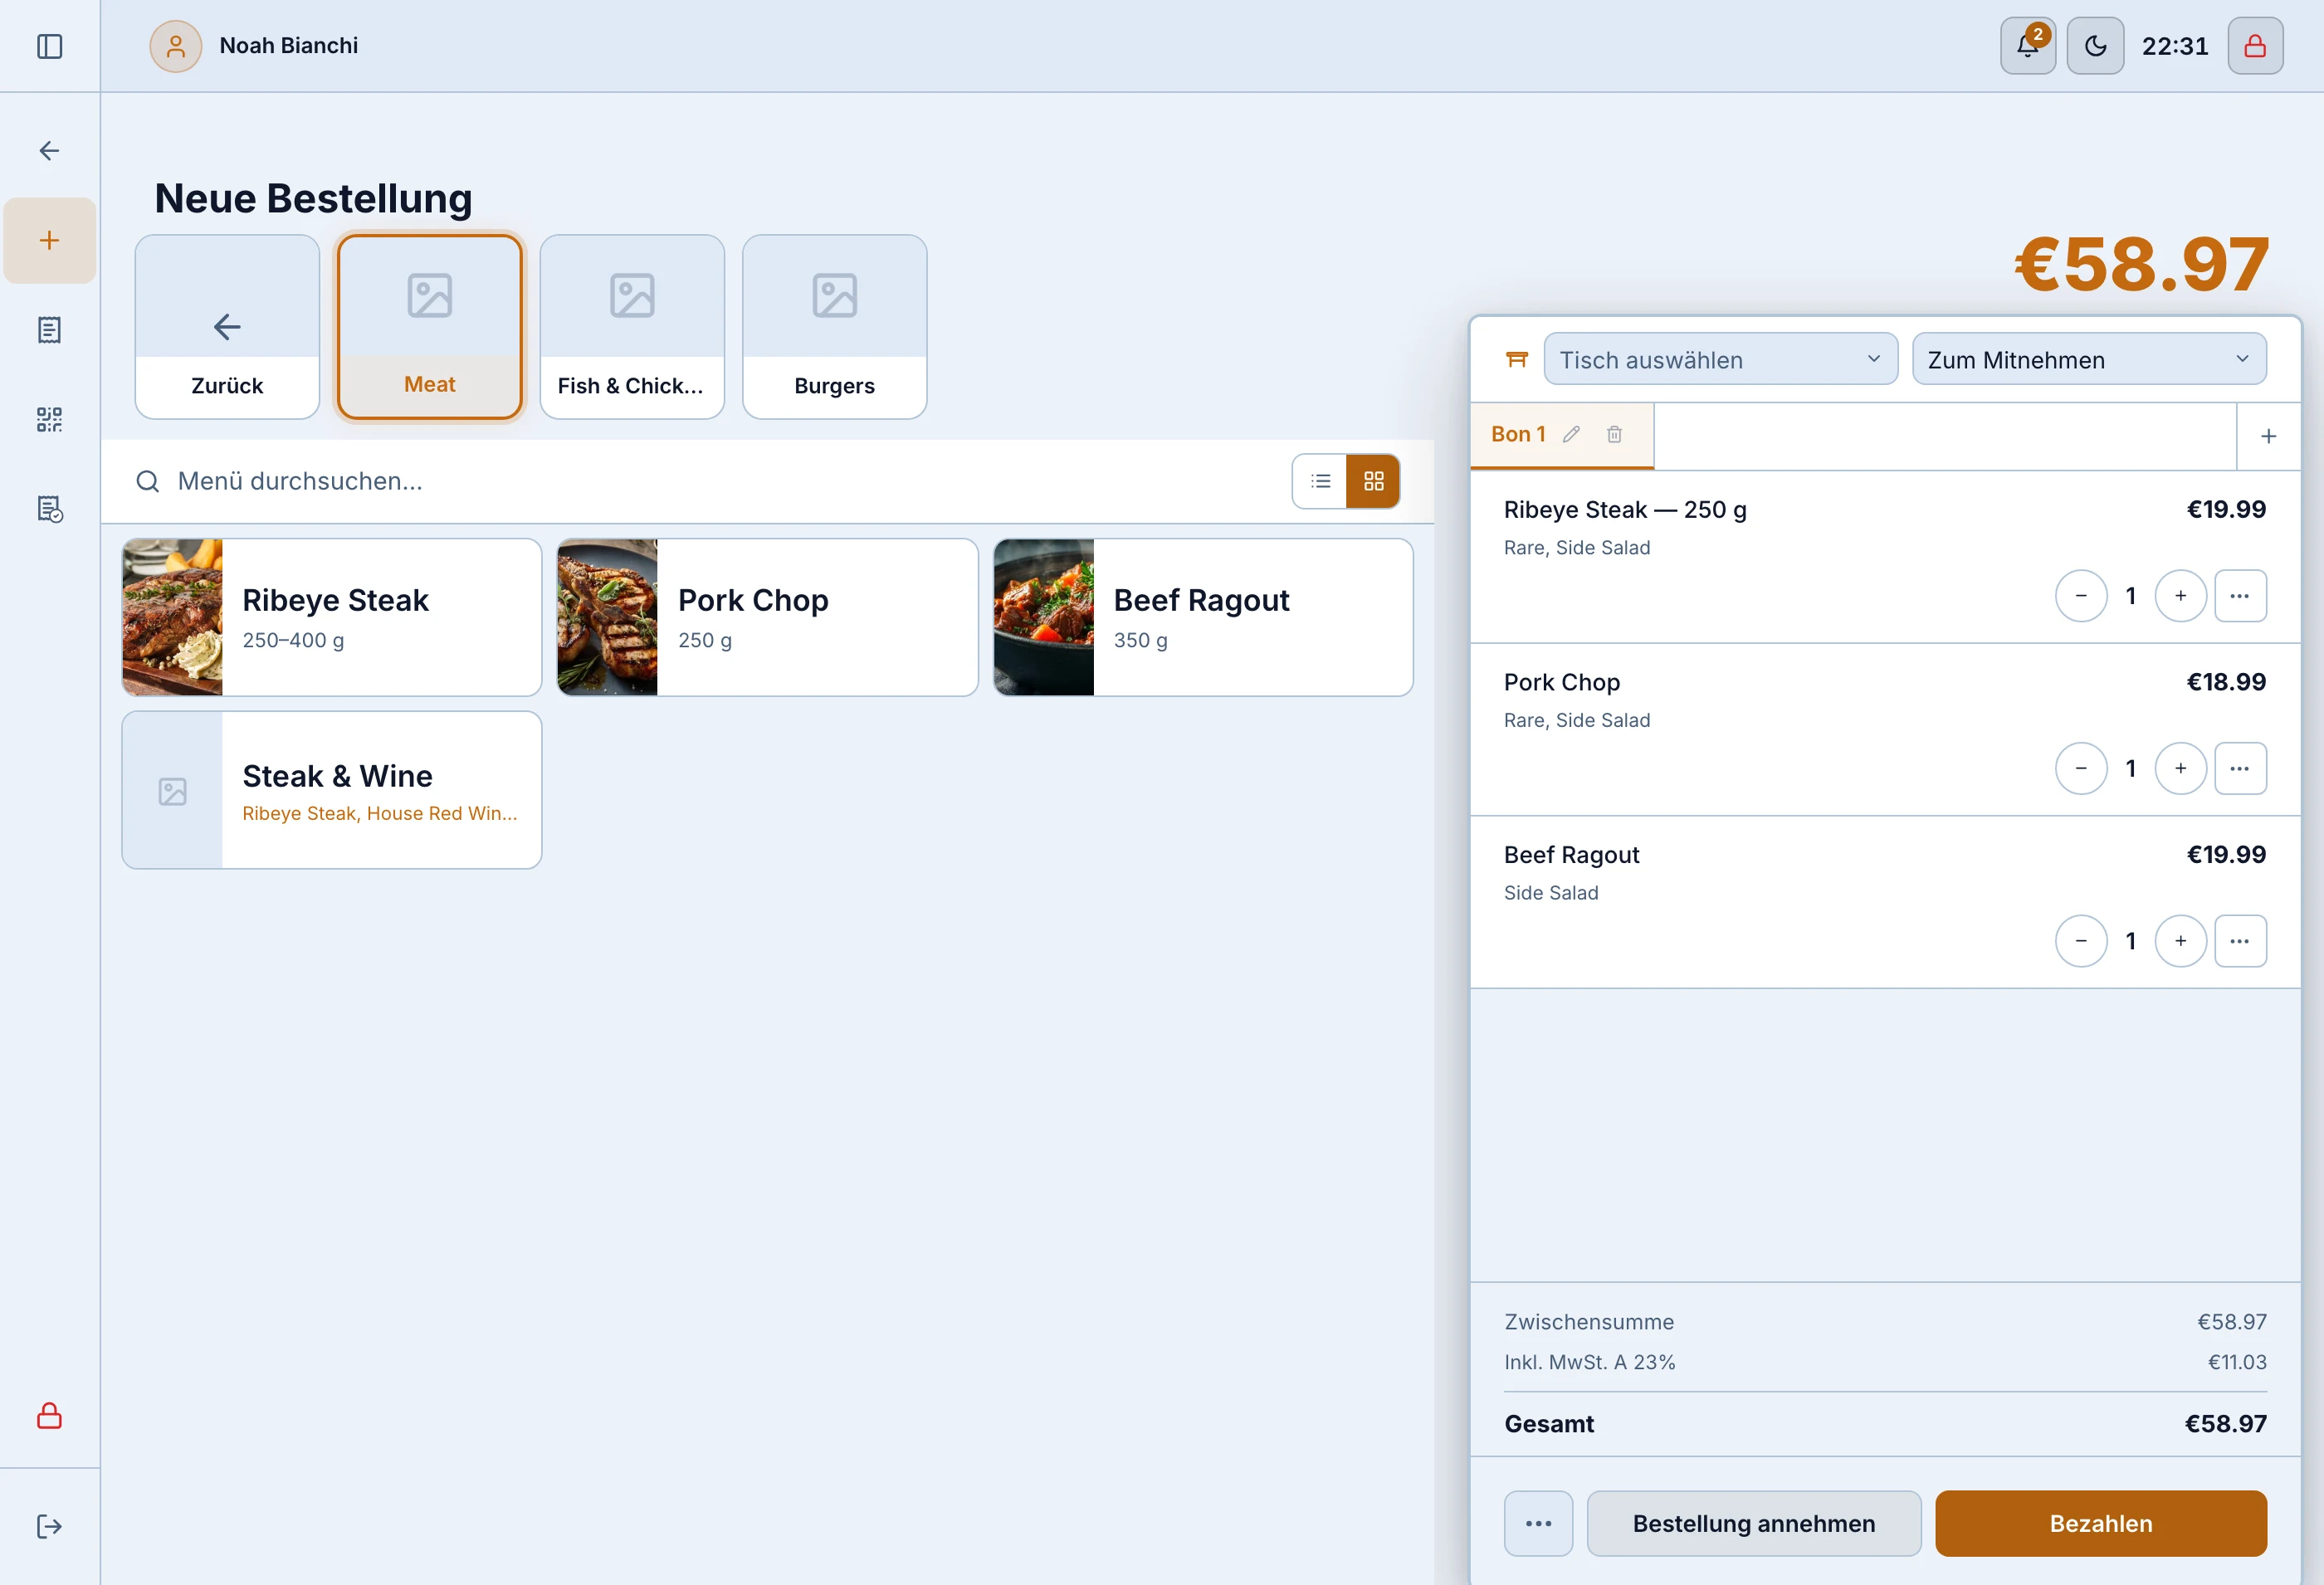The height and width of the screenshot is (1585, 2324).
Task: Click the red lock icon in header
Action: [2255, 46]
